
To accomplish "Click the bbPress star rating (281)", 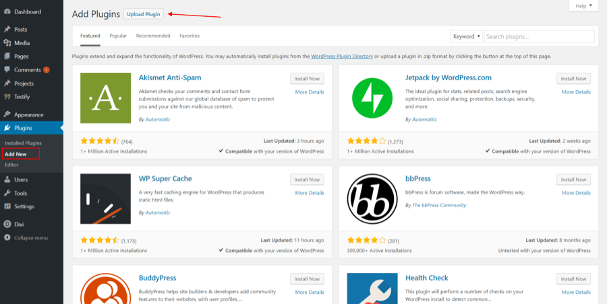I will tap(367, 241).
